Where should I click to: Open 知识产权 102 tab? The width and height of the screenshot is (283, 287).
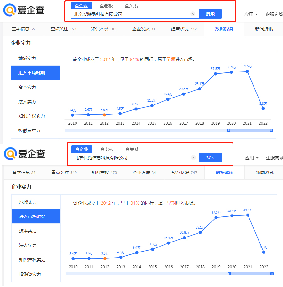(x=103, y=29)
